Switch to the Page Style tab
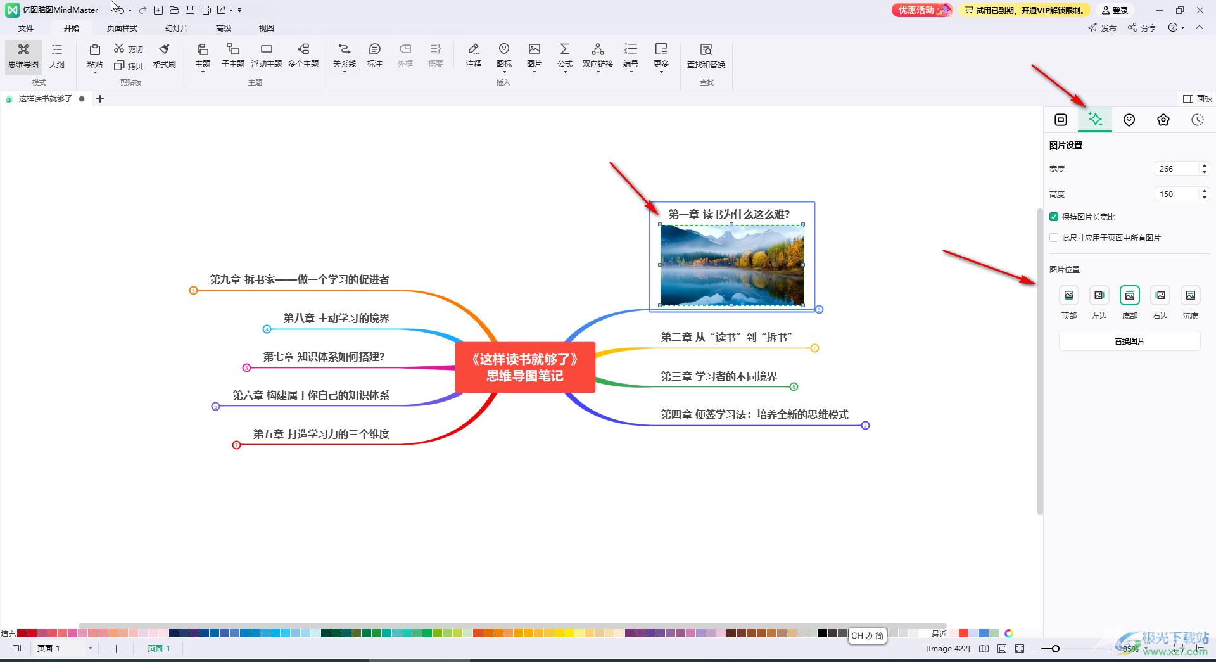Image resolution: width=1216 pixels, height=662 pixels. (x=122, y=28)
